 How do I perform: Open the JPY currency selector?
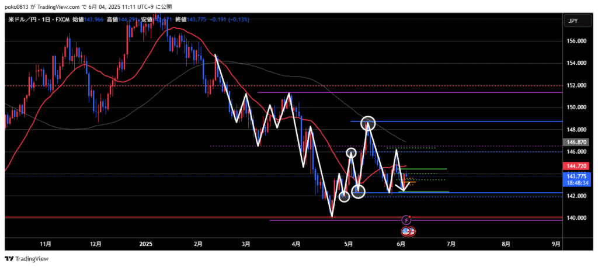tap(573, 21)
